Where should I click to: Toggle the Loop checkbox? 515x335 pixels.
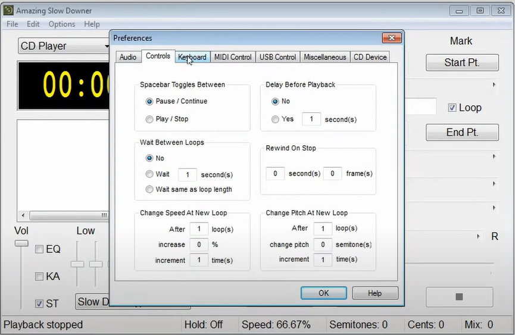[452, 108]
